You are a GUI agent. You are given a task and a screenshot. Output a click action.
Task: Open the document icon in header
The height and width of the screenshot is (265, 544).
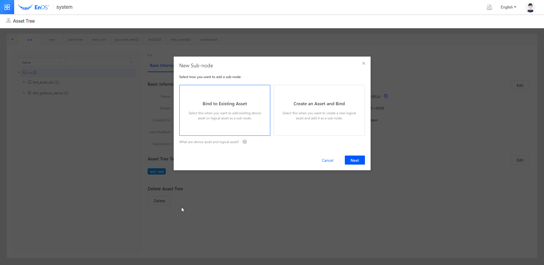pos(489,7)
